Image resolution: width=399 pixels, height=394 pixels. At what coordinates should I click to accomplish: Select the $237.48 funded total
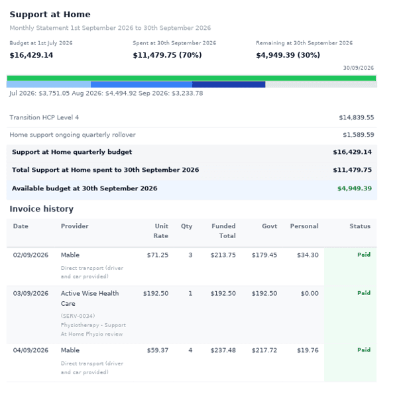[223, 350]
